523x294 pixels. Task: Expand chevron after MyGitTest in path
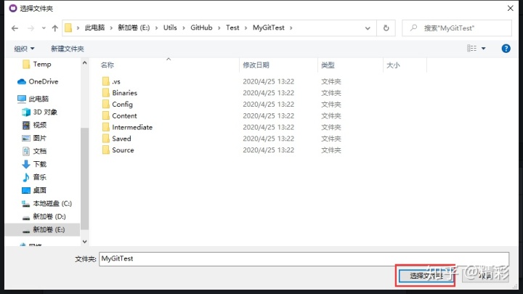291,28
